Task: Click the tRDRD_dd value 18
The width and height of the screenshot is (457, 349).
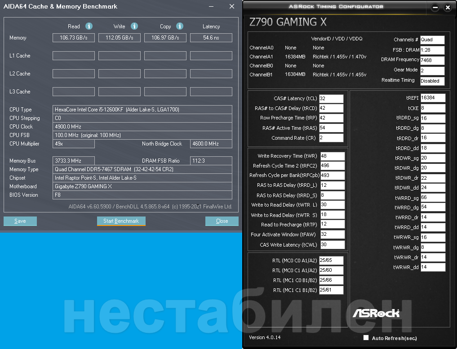Action: coord(433,148)
